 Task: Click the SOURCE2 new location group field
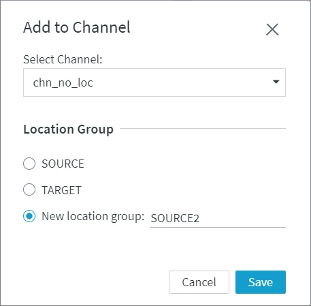pos(218,218)
